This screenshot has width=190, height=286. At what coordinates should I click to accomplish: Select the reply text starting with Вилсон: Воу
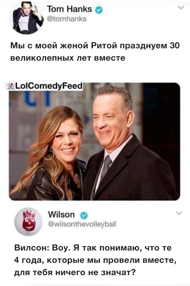click(95, 260)
